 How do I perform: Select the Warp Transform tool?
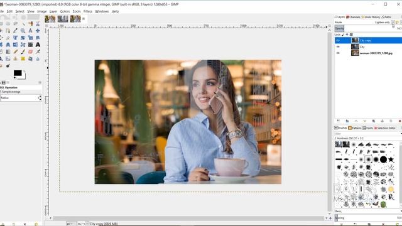tap(30, 45)
